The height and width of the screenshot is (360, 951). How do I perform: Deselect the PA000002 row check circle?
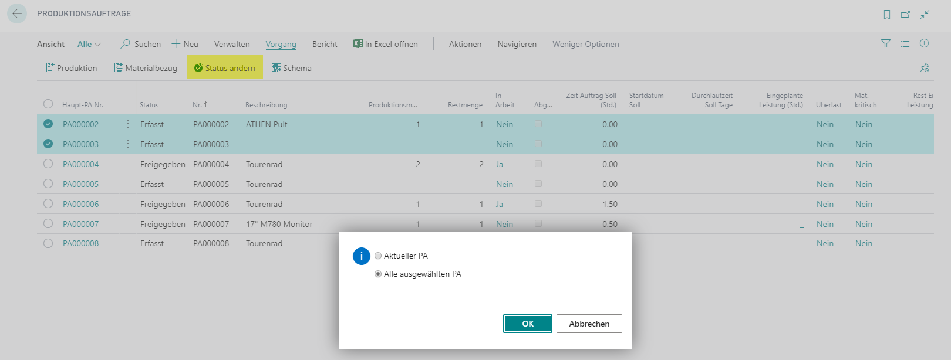coord(48,124)
